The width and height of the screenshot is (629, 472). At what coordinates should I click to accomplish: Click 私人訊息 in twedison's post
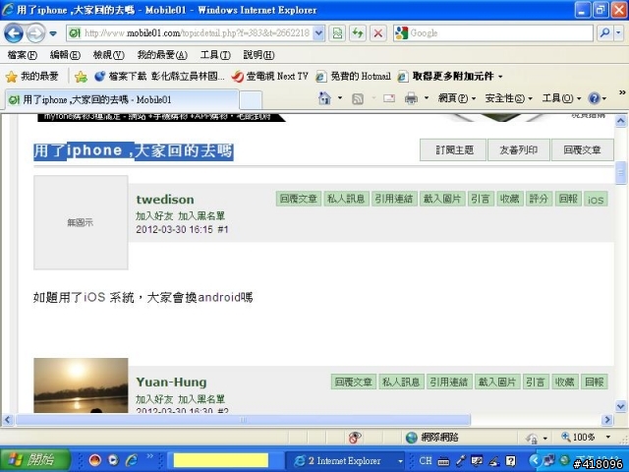click(x=346, y=199)
